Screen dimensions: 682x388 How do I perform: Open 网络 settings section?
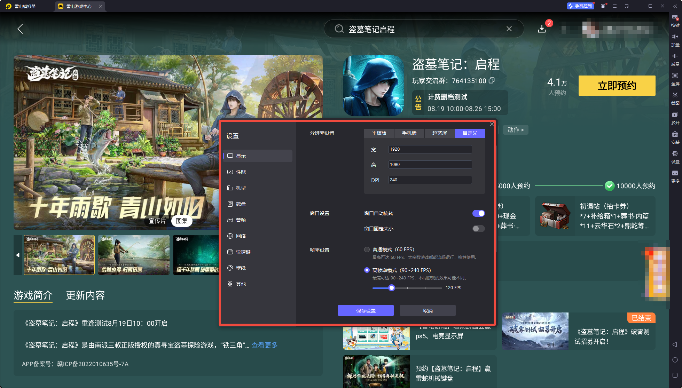tap(258, 236)
